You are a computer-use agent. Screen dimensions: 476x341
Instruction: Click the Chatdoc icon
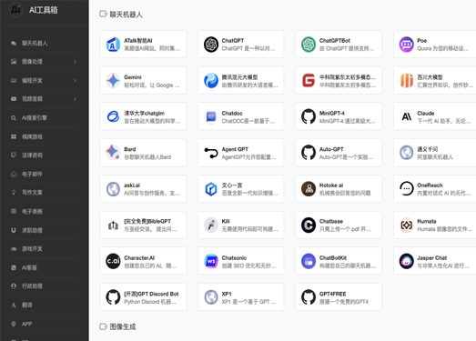pyautogui.click(x=211, y=116)
